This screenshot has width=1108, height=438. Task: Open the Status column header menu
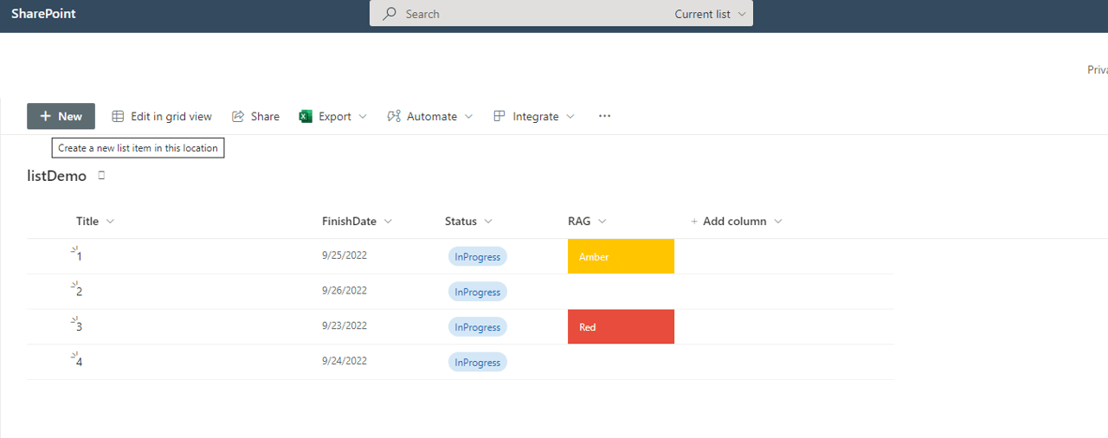click(x=468, y=222)
